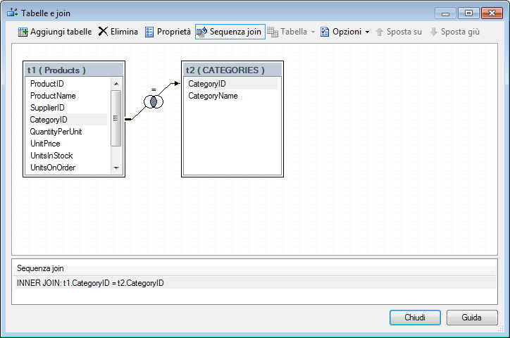Click the join arrowhead at CATEGORIES table

click(177, 84)
